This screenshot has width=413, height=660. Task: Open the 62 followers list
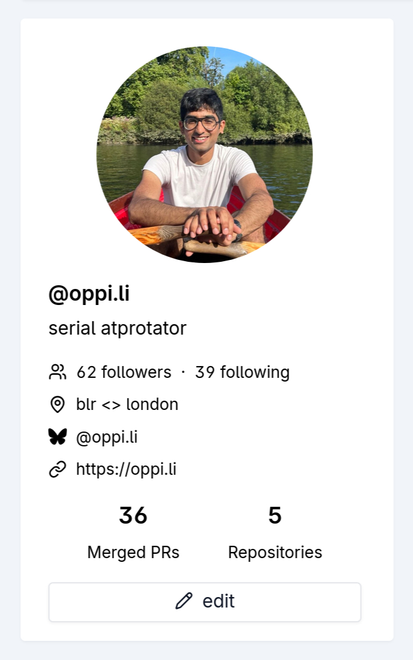(123, 372)
